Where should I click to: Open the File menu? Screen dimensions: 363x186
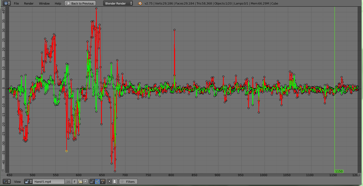point(16,3)
